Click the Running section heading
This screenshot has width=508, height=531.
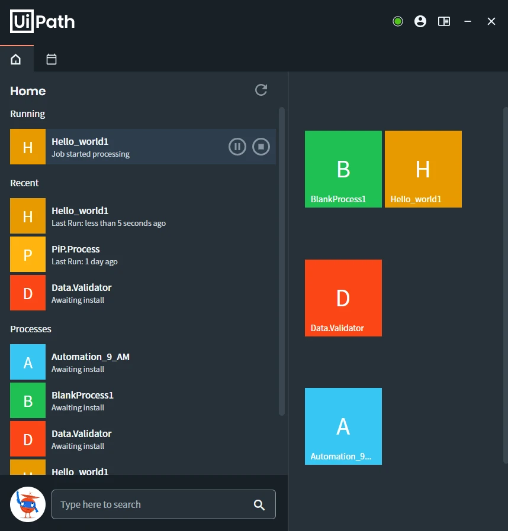[27, 114]
